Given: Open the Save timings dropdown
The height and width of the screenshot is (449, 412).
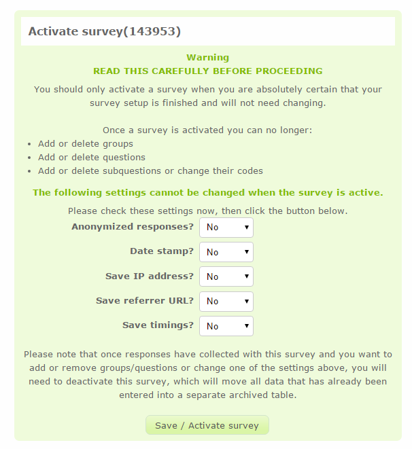Looking at the screenshot, I should 226,326.
